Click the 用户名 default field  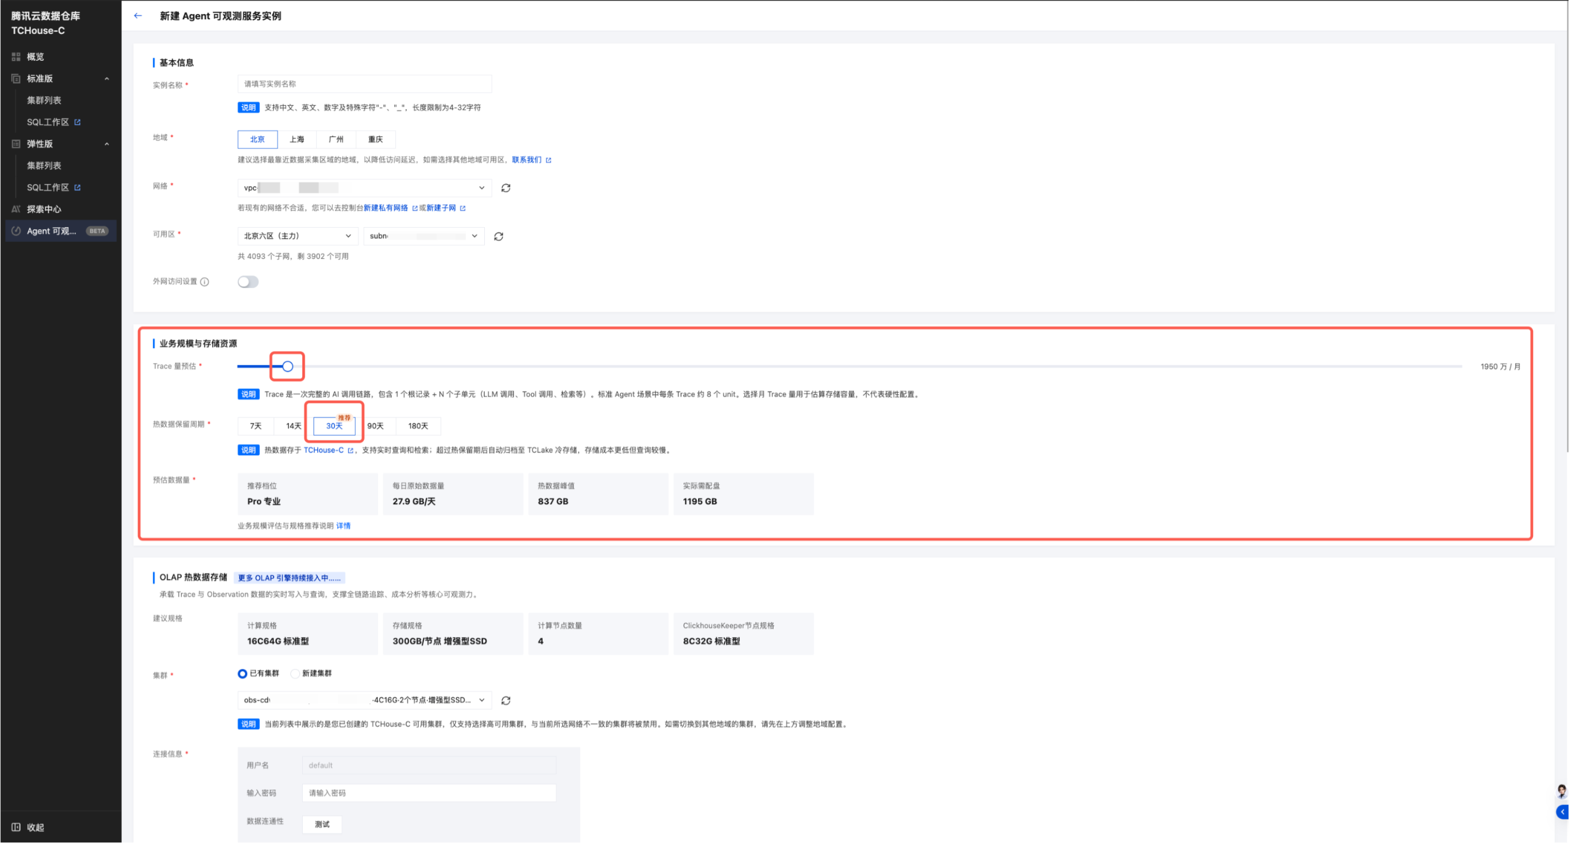coord(429,766)
